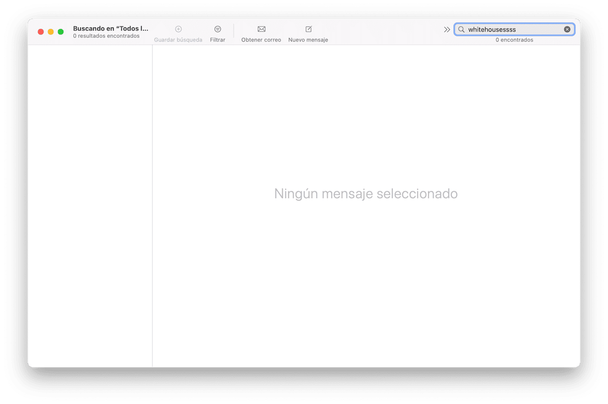
Task: Clear the search field with the x button
Action: [x=567, y=29]
